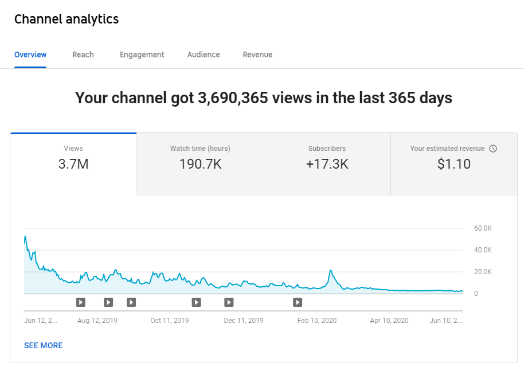Click the video marker before Dec 11, 2019

coord(229,302)
